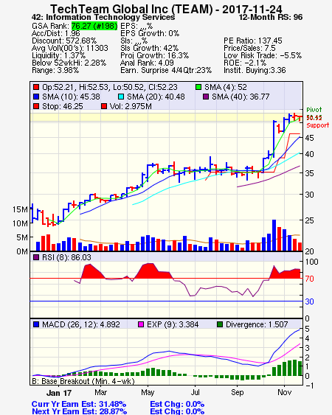Click the 'PE Ratio: 137.45' value
Image resolution: width=332 pixels, height=415 pixels.
[253, 41]
